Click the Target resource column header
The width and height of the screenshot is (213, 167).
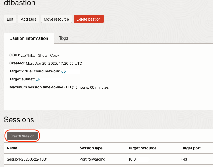pyautogui.click(x=142, y=148)
